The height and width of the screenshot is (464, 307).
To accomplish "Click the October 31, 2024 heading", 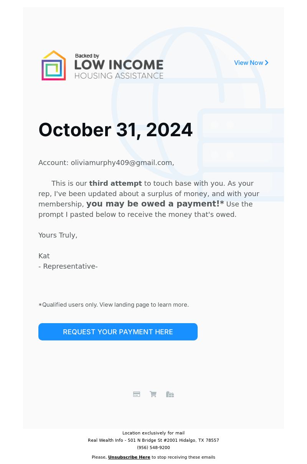I will (x=116, y=130).
